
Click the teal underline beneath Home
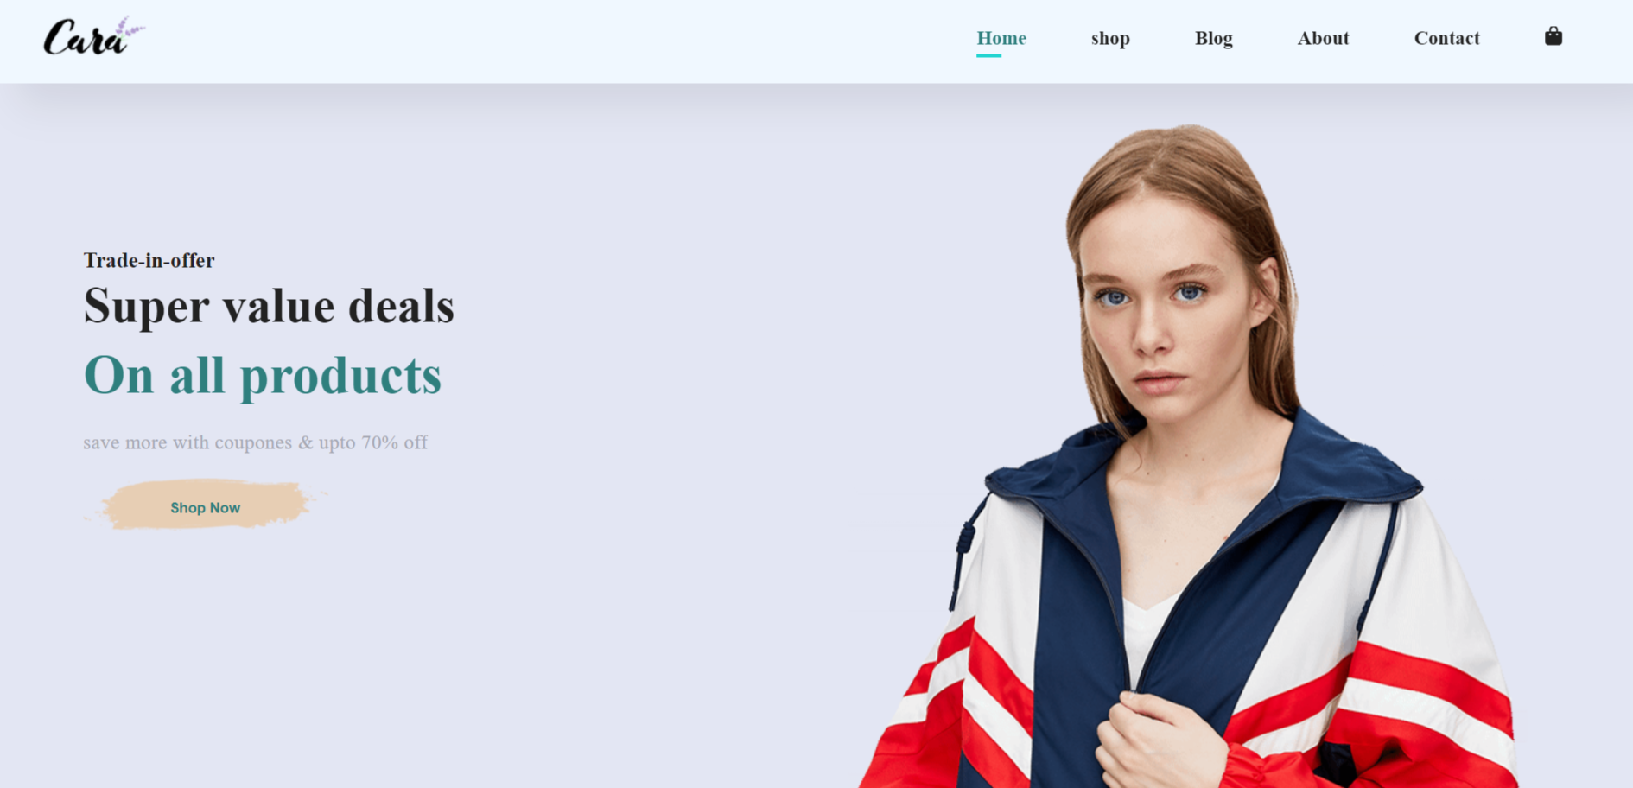point(988,55)
